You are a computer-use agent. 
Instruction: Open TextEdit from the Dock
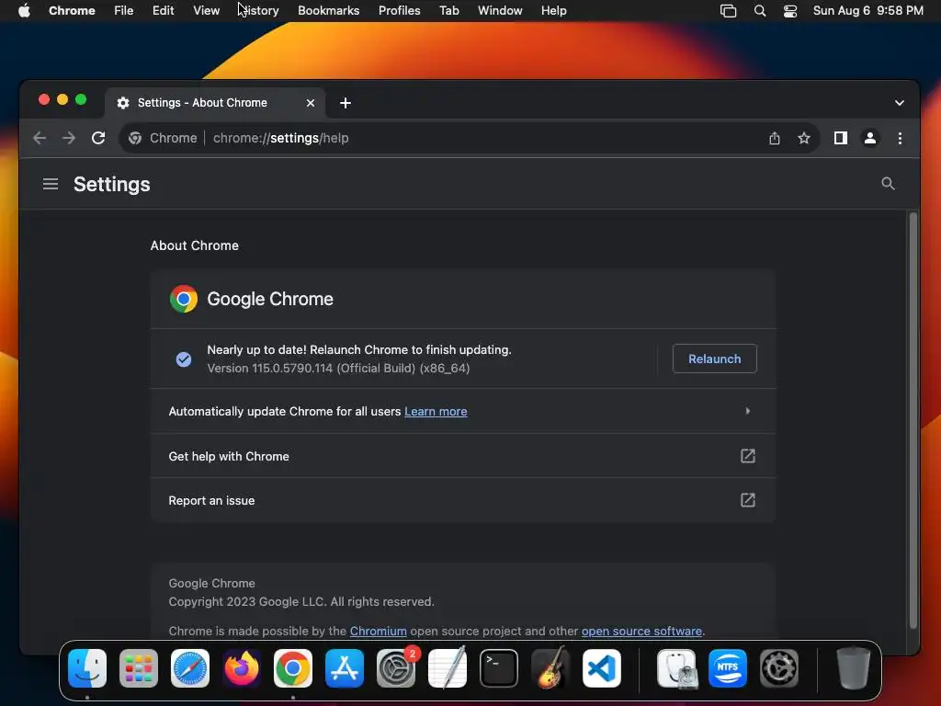pos(448,668)
